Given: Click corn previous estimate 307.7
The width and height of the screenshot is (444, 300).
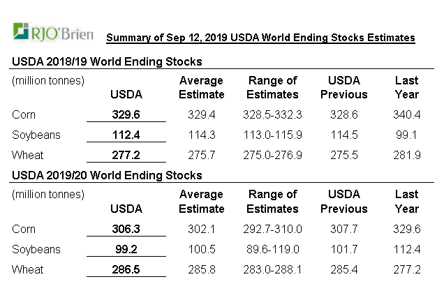Looking at the screenshot, I should [x=343, y=227].
